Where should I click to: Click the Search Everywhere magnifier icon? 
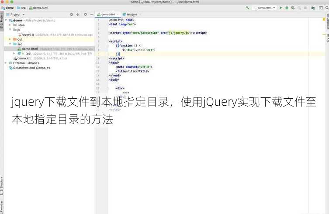click(x=327, y=8)
